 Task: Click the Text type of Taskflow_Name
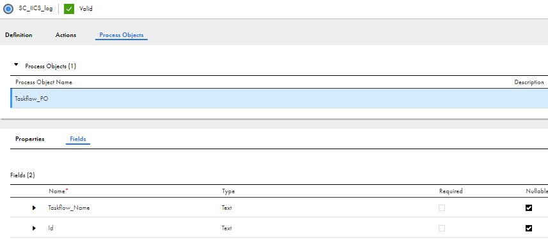coord(226,208)
